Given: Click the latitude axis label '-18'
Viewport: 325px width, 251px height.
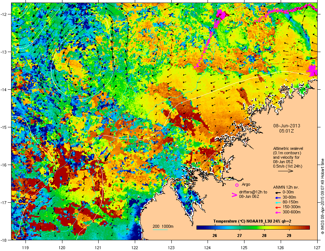Looking at the screenshot, I should coord(4,240).
